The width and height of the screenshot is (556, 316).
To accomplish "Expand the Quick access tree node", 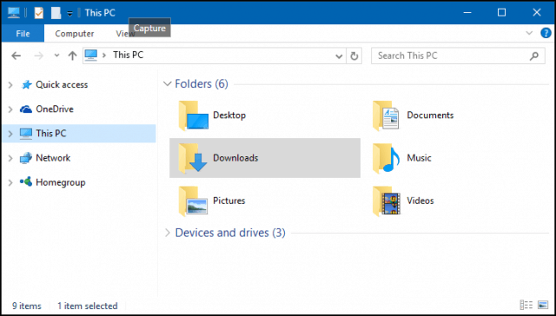I will pyautogui.click(x=10, y=85).
